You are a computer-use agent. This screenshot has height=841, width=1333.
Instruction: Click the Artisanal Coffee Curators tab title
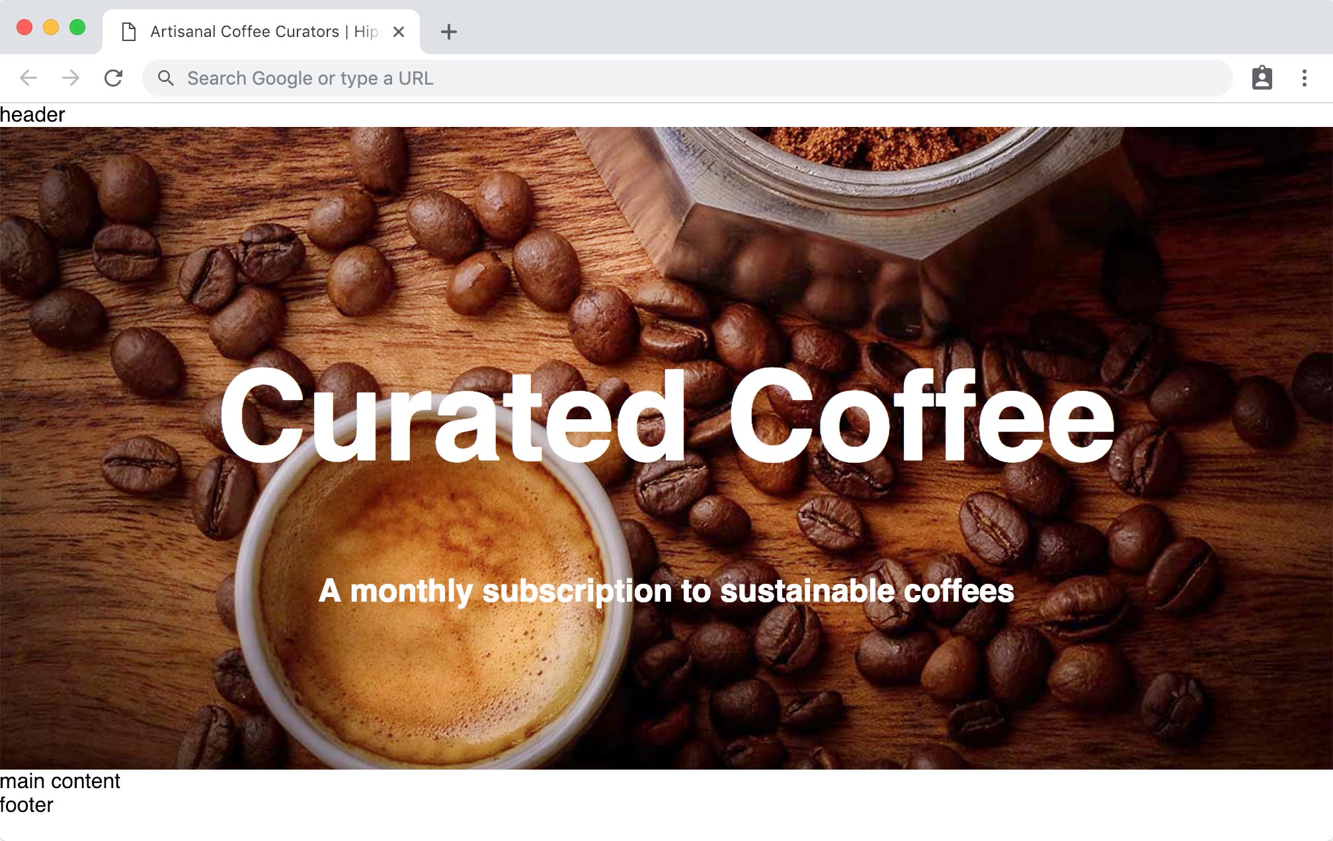coord(262,31)
